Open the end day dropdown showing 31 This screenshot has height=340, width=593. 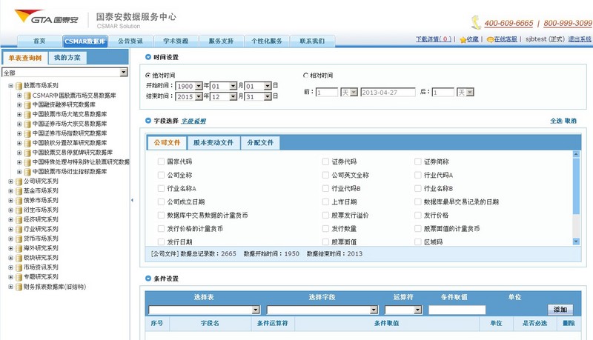258,97
